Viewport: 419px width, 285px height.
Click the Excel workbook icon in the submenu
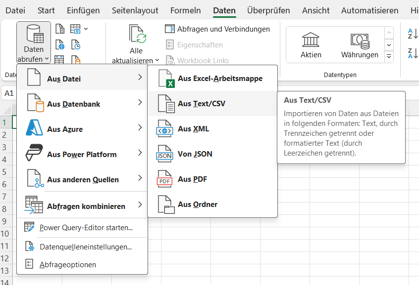click(x=166, y=79)
